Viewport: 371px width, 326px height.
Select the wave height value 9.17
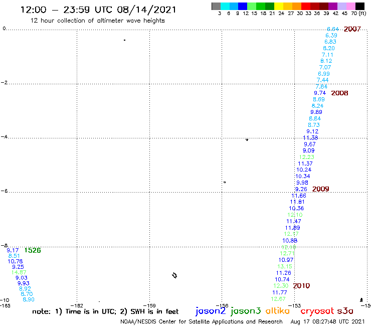click(x=13, y=250)
